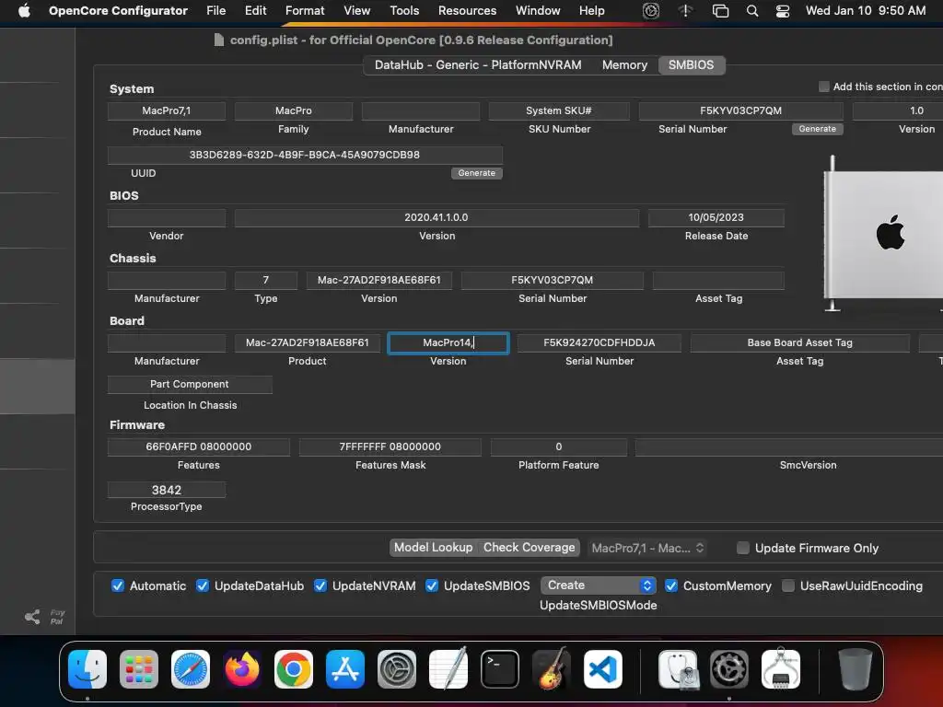Open the UpdateSMBIOSMode Create dropdown
Viewport: 943px width, 707px height.
click(599, 585)
